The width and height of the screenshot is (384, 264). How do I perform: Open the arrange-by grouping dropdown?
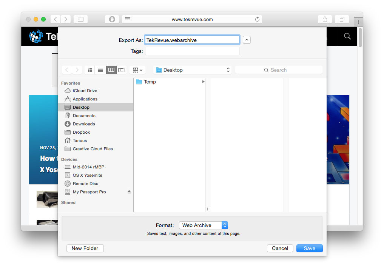(x=137, y=70)
